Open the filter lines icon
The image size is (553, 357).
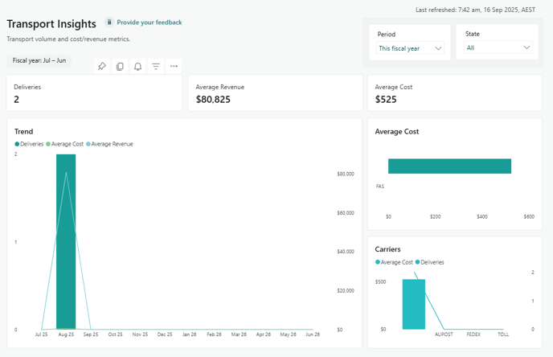click(156, 67)
